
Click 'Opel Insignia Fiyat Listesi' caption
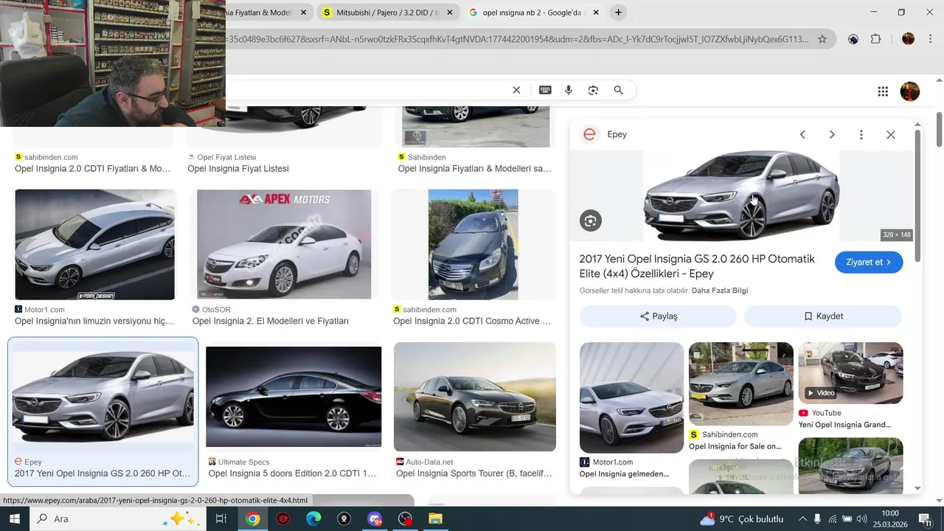point(238,169)
